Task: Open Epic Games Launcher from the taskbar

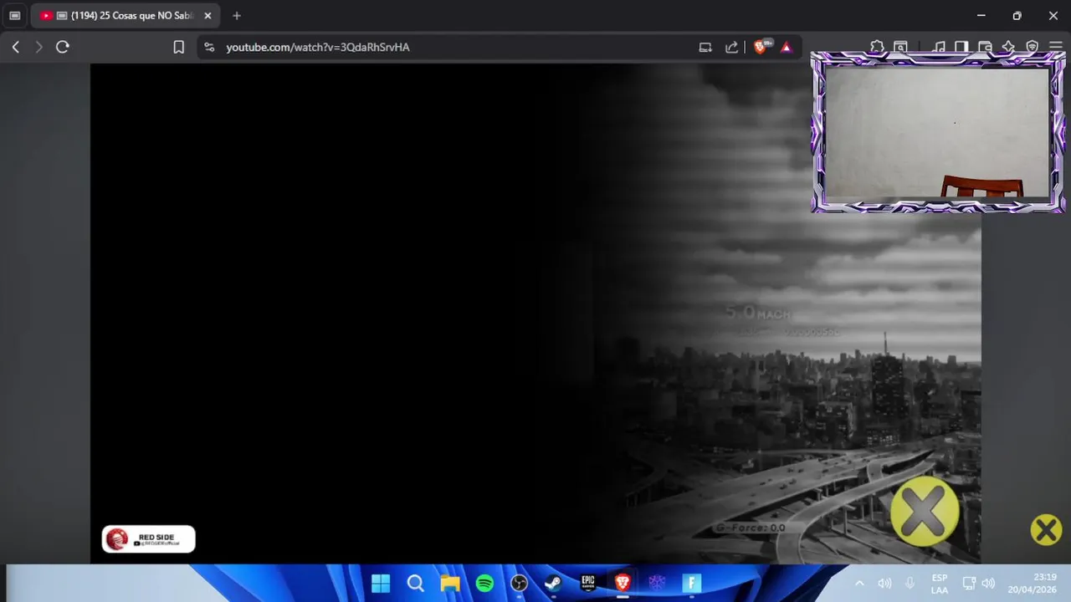Action: click(588, 584)
